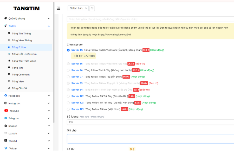Image resolution: width=234 pixels, height=156 pixels.
Task: Expand Quản lý chung section chevron
Action: [49, 18]
